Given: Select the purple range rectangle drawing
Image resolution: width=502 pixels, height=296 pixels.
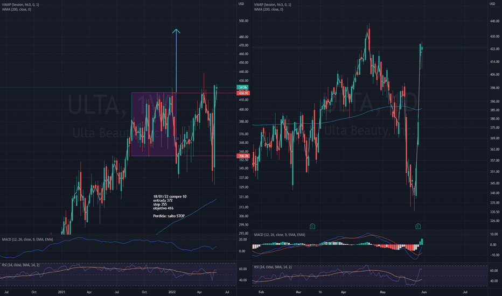Looking at the screenshot, I should point(154,124).
